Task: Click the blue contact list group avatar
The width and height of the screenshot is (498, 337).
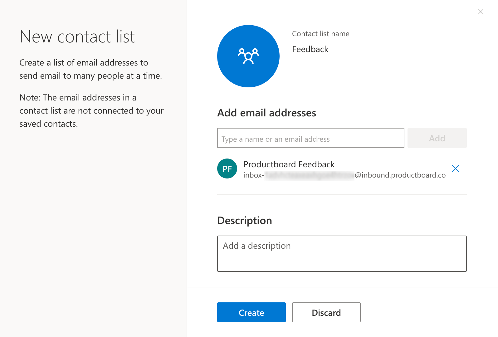Action: tap(248, 56)
